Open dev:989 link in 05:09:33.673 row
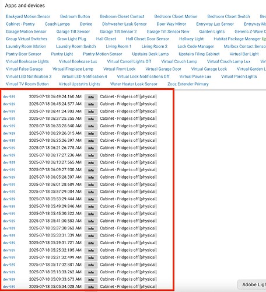266x292 pixels. point(9,280)
